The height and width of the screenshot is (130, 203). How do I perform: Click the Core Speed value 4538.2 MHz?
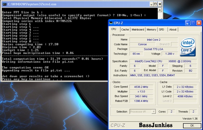pos(141,87)
